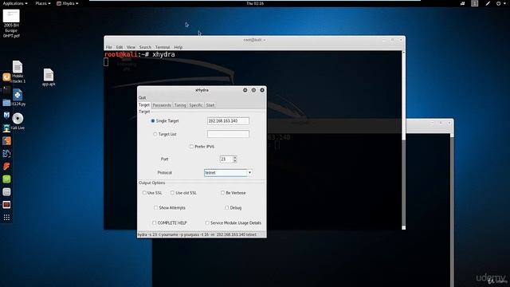Select the Target List radio button
Image resolution: width=510 pixels, height=287 pixels.
(x=155, y=134)
